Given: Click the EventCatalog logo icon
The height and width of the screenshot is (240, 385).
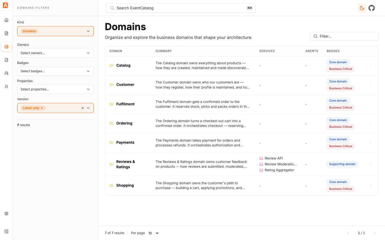Looking at the screenshot, I should click(x=5, y=5).
